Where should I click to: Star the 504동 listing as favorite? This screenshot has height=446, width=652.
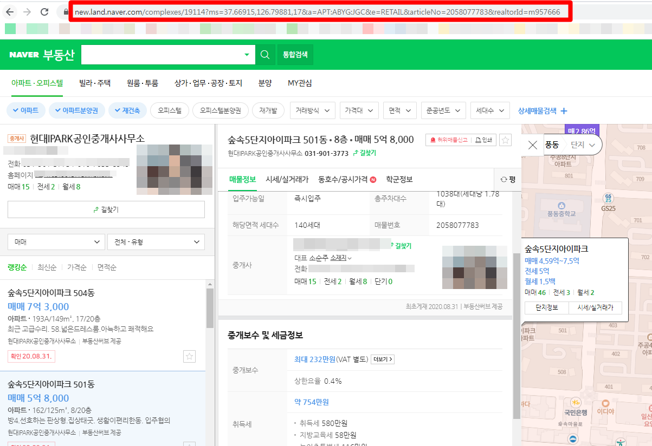(x=189, y=356)
